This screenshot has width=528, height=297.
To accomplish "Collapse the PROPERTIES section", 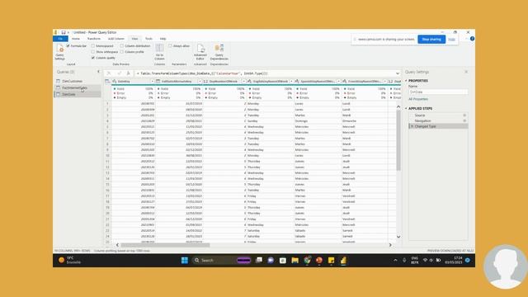I will 406,81.
